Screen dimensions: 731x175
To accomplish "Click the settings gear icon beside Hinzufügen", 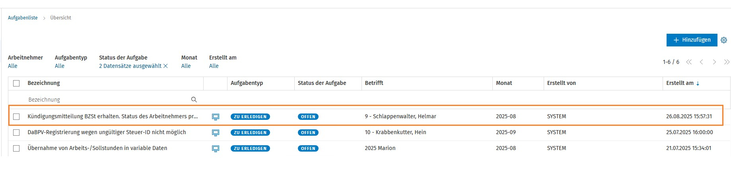I will tap(724, 40).
